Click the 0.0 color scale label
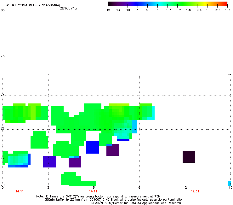Screen dimensions: 233x205 point(217,10)
